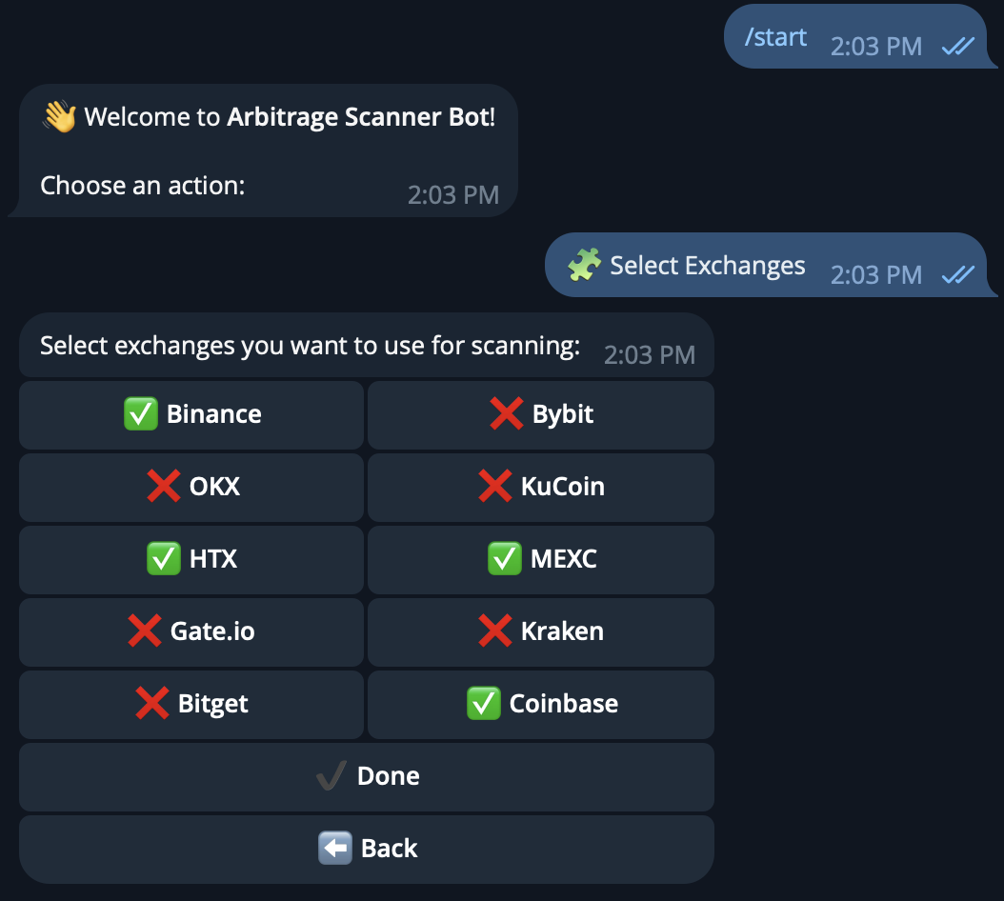Disable the MEXC exchange
Viewport: 1004px width, 901px height.
coord(540,559)
